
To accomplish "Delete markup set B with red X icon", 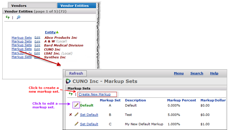I will coord(71,115).
